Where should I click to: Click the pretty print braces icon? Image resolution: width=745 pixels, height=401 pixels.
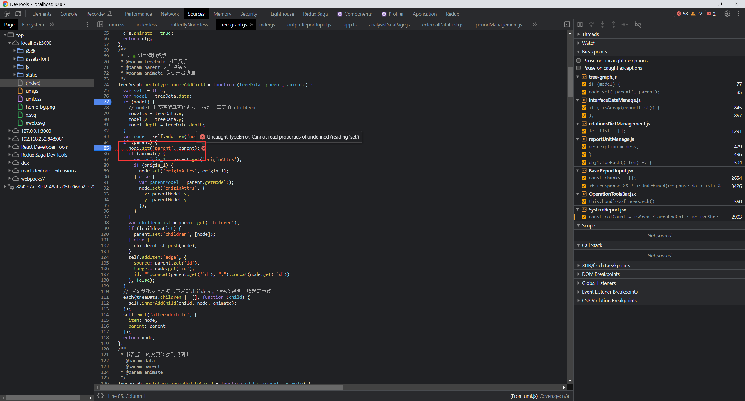[100, 396]
